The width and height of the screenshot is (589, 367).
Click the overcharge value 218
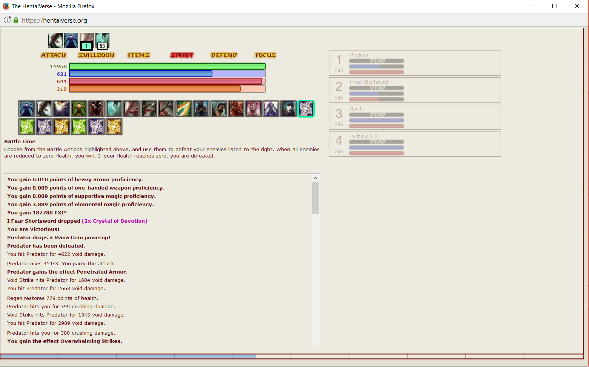[62, 89]
